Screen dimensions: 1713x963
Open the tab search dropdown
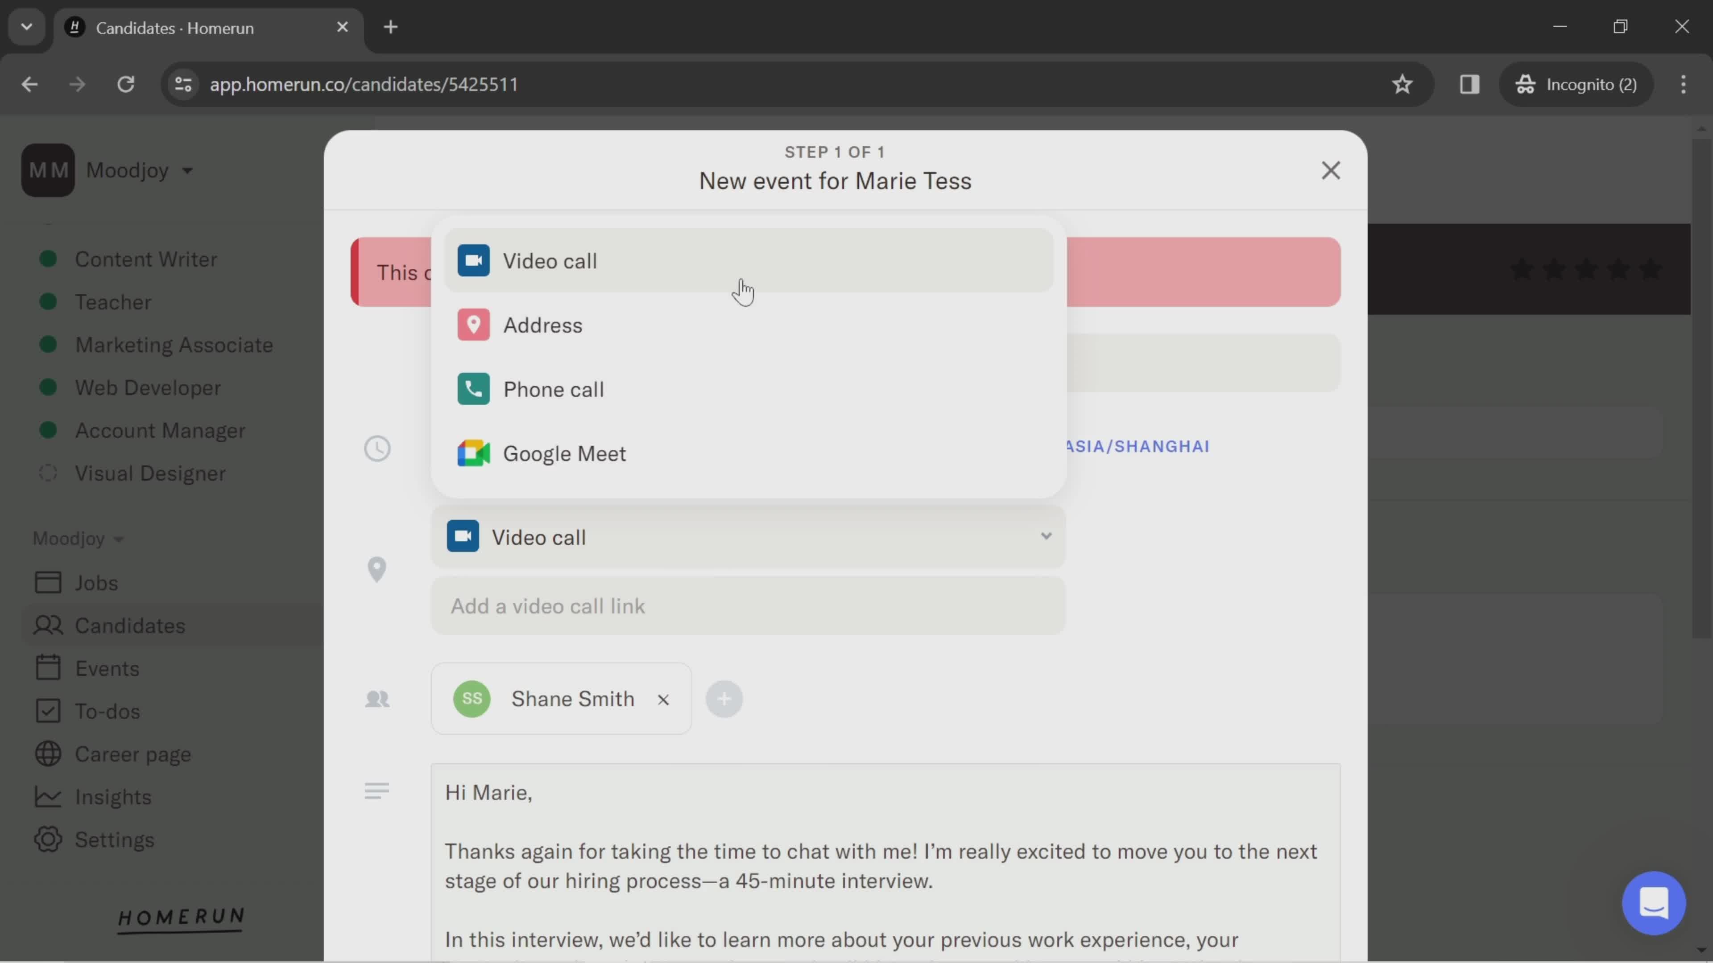27,27
